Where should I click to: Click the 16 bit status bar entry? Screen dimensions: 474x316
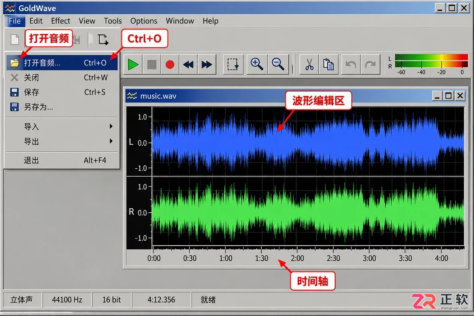coord(112,300)
